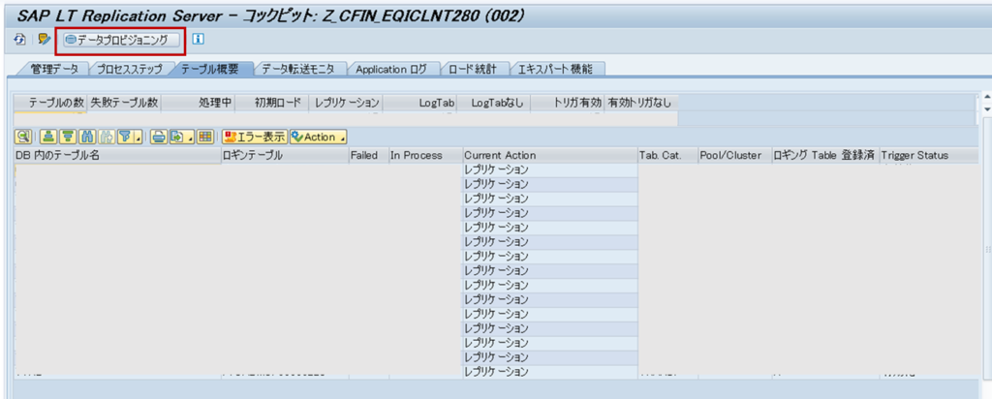The width and height of the screenshot is (992, 399).
Task: Click the sort ascending icon
Action: pyautogui.click(x=48, y=137)
